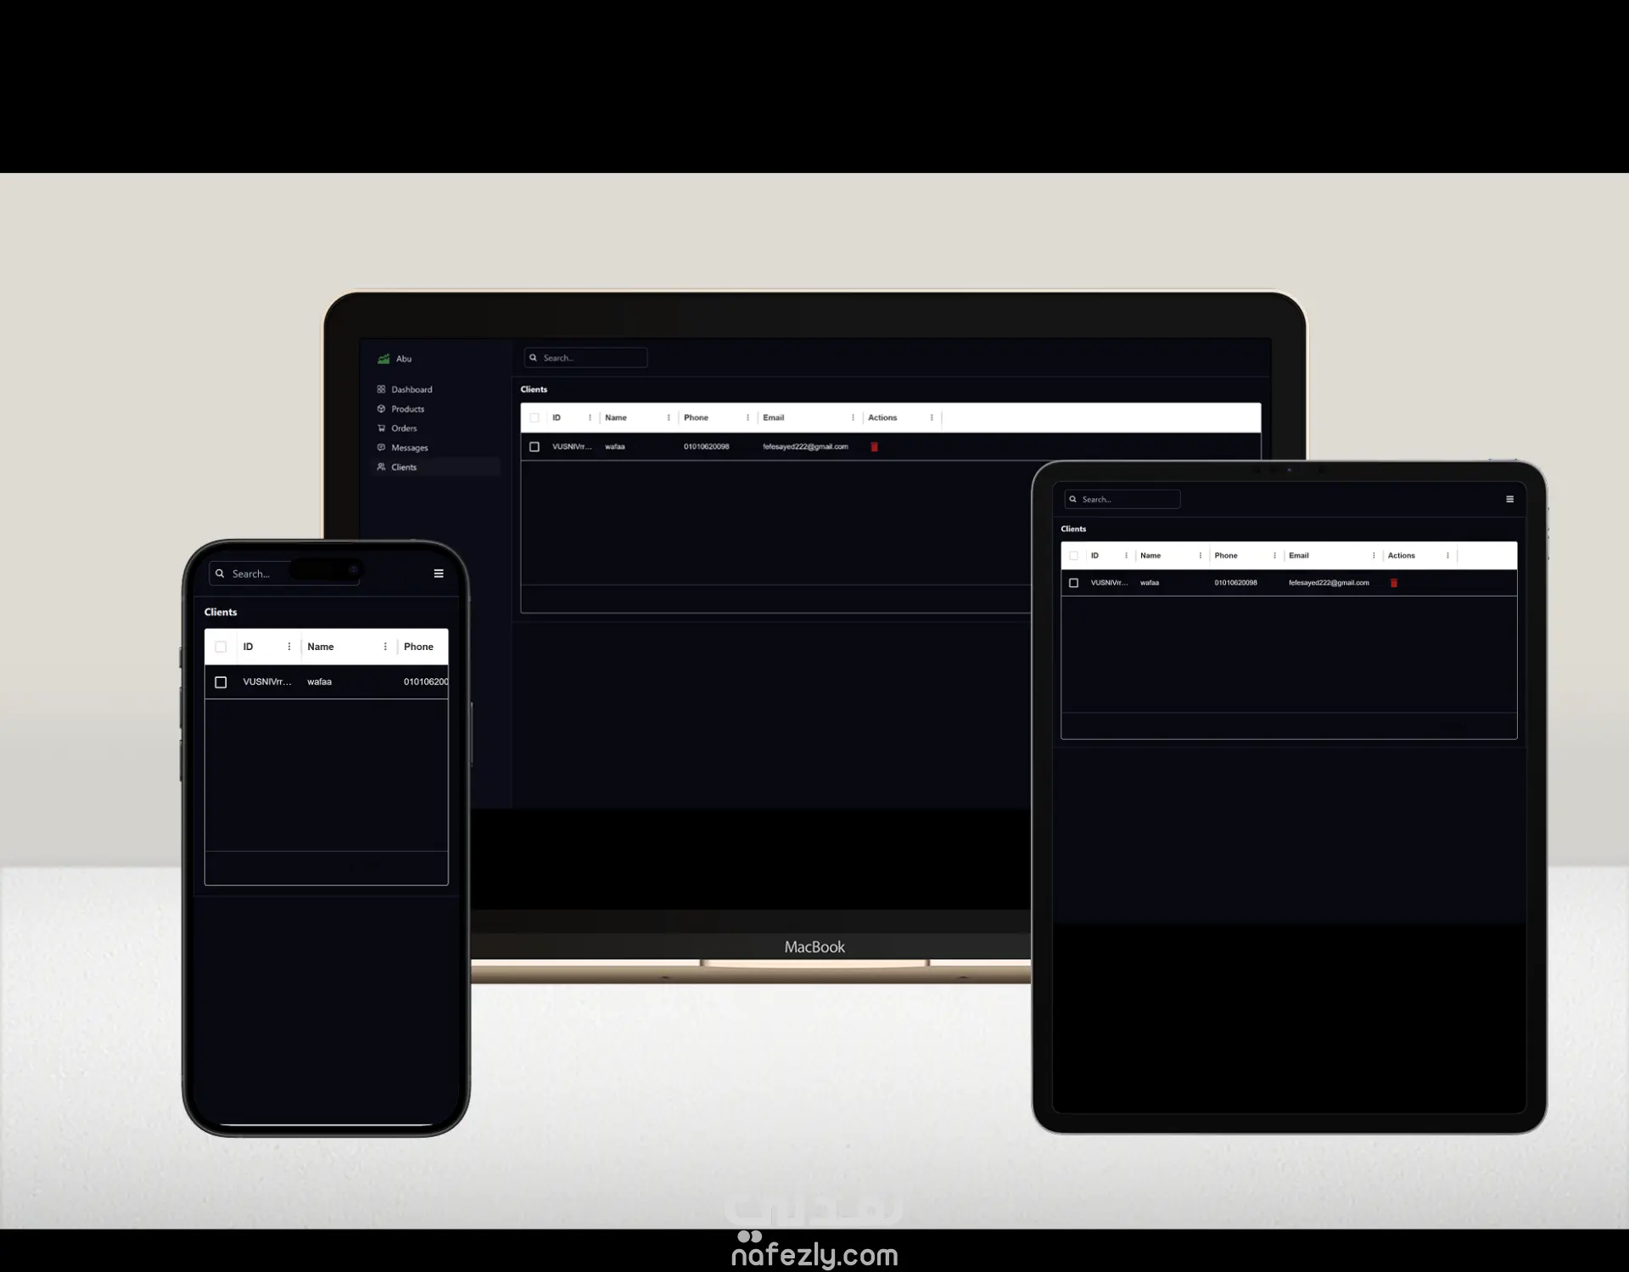Tick the wafaa row checkbox on the tablet

click(x=1073, y=583)
